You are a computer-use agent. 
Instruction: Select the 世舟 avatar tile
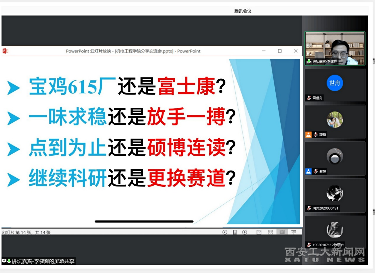[x=335, y=83]
